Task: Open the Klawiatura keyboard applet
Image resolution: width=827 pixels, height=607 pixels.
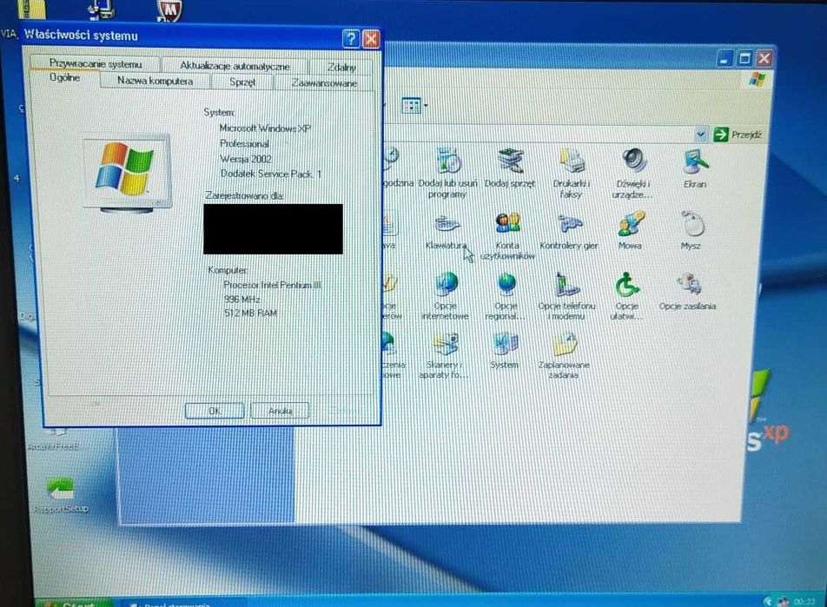Action: (447, 230)
